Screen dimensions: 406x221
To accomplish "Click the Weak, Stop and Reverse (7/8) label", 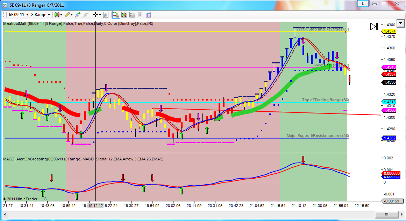I will 323,29.
